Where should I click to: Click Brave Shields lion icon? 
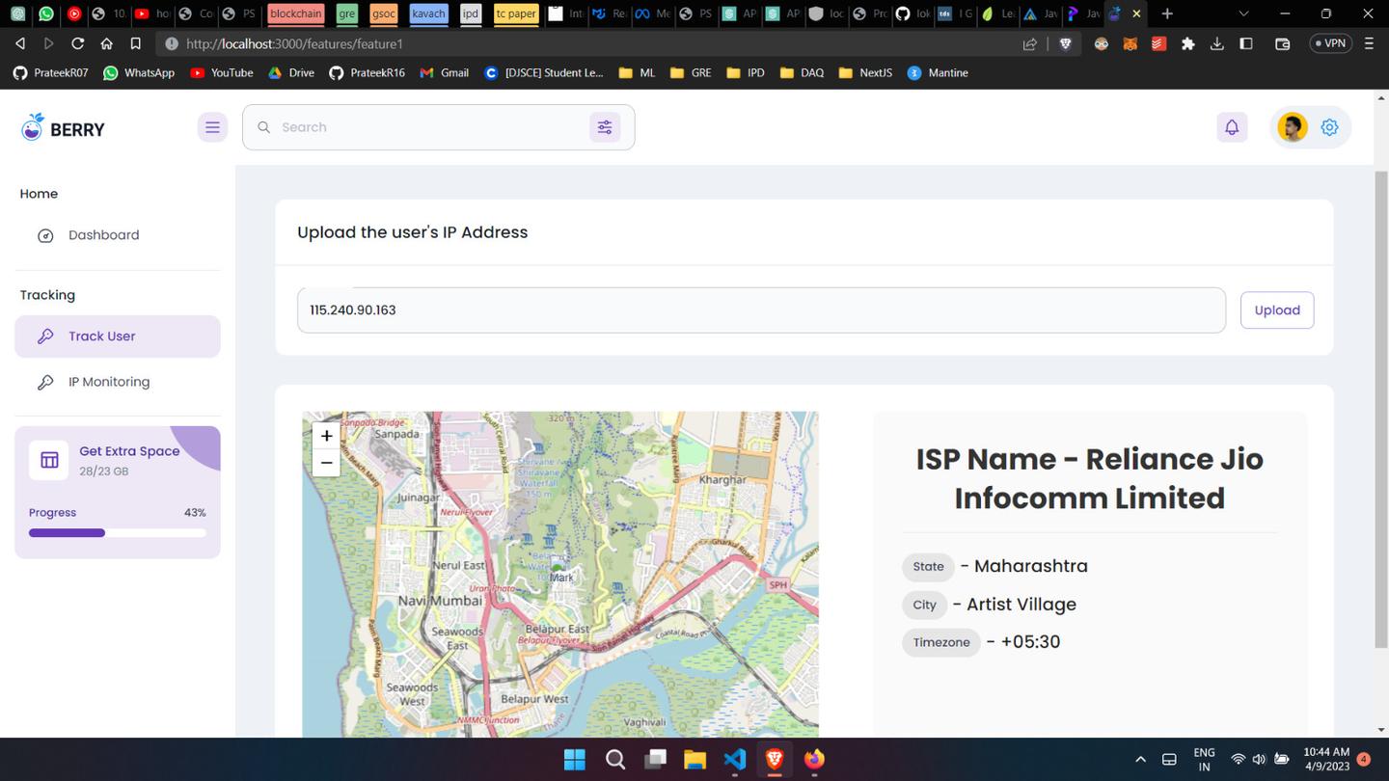coord(1065,43)
